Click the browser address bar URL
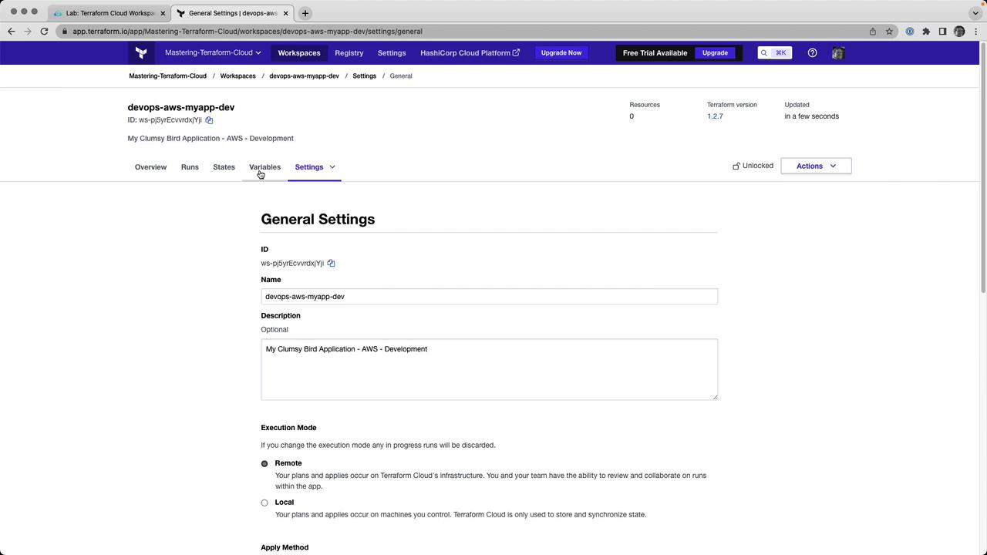This screenshot has height=555, width=987. coord(248,32)
